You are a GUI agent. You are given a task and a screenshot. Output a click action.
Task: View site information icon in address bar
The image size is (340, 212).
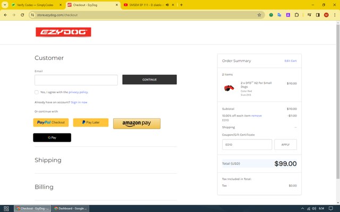[x=32, y=15]
